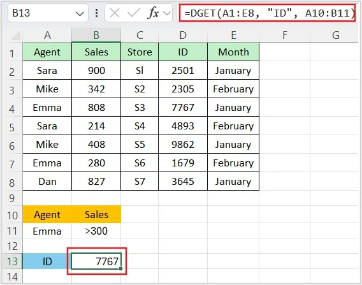This screenshot has width=362, height=285.
Task: Select ID cell 2501
Action: 183,70
